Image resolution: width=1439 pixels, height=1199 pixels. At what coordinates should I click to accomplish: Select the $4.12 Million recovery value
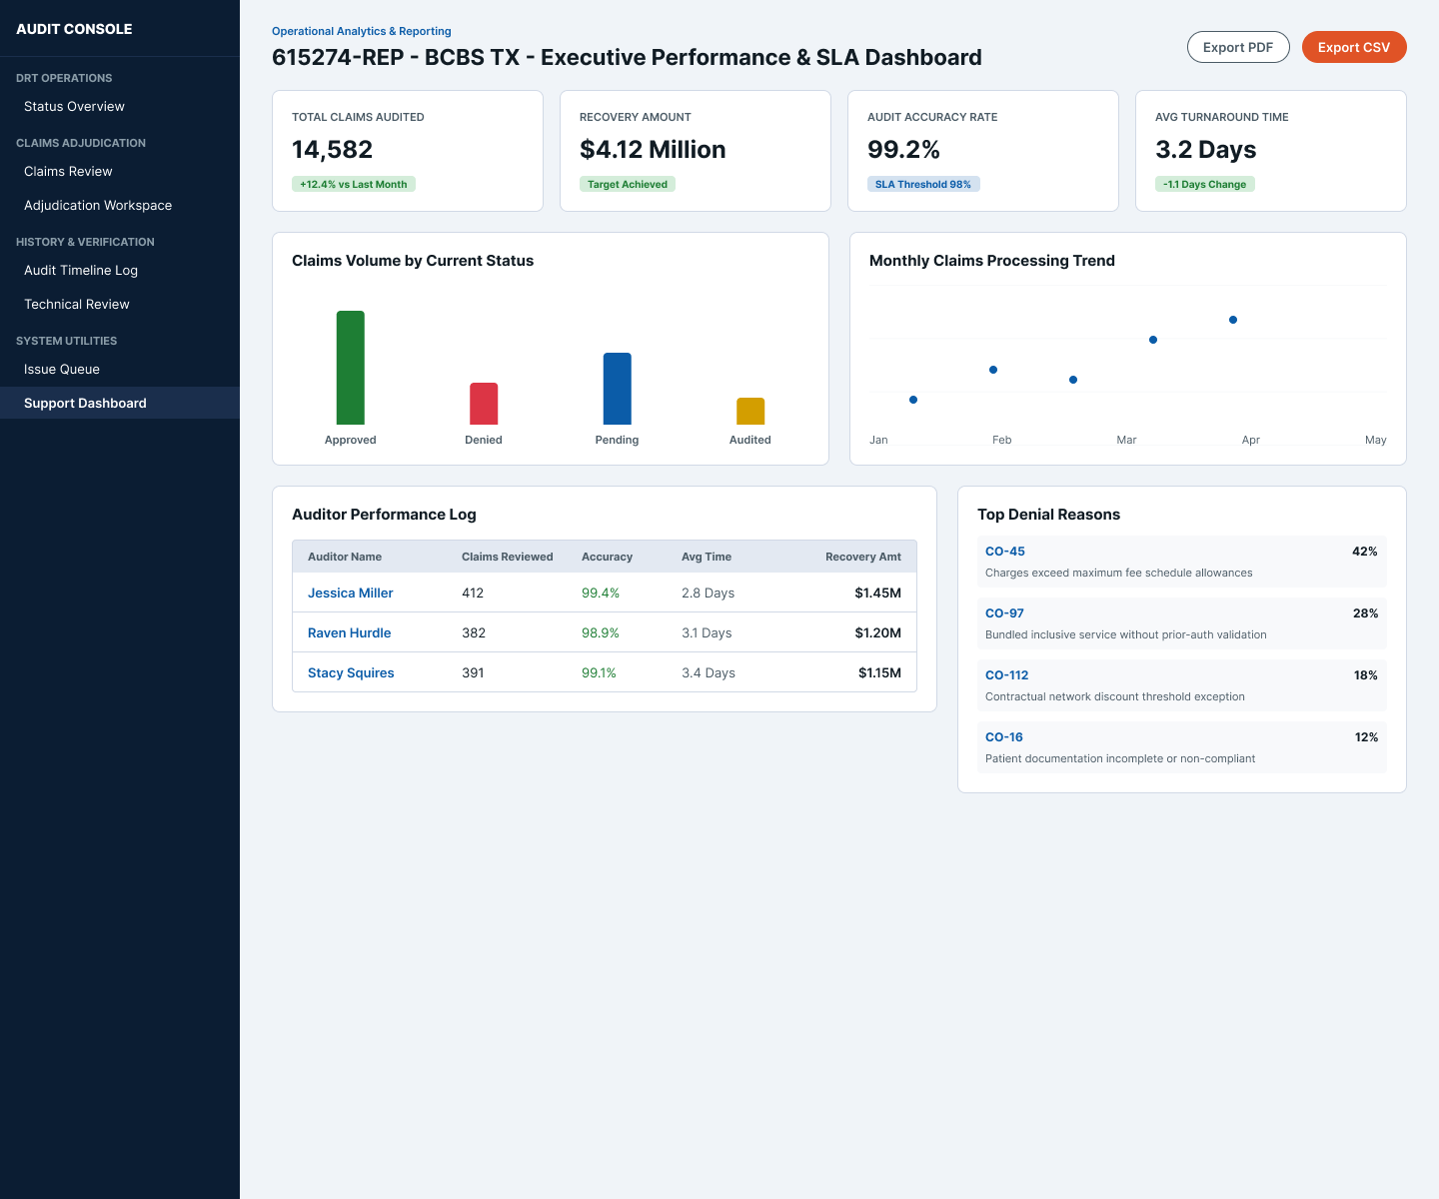(653, 150)
